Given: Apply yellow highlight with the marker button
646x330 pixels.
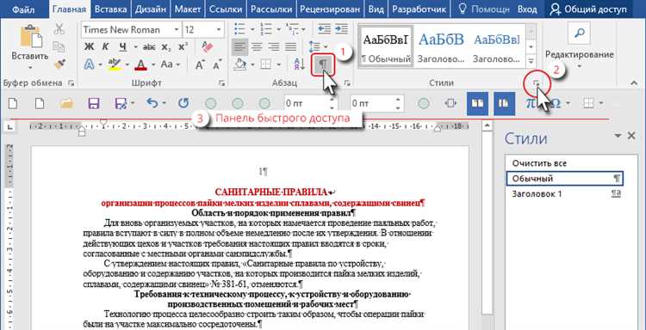Looking at the screenshot, I should [114, 64].
